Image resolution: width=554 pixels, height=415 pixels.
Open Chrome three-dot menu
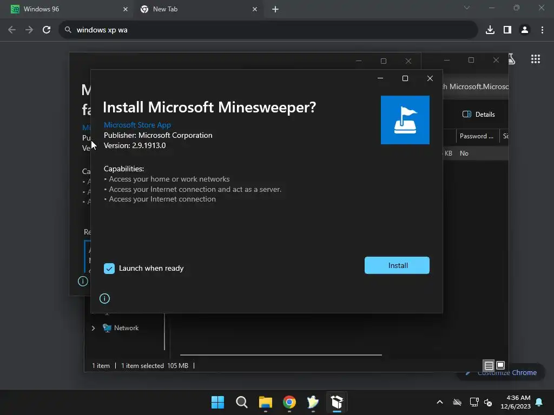542,30
